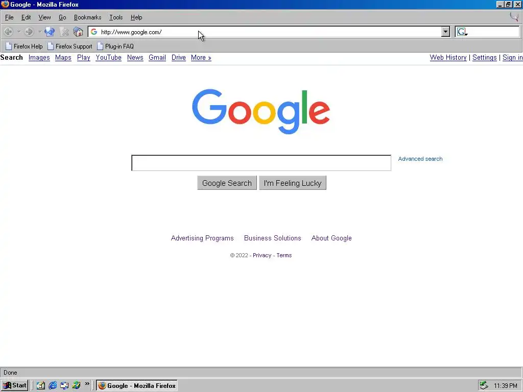Click the Back arrow navigation button
523x392 pixels.
click(8, 32)
